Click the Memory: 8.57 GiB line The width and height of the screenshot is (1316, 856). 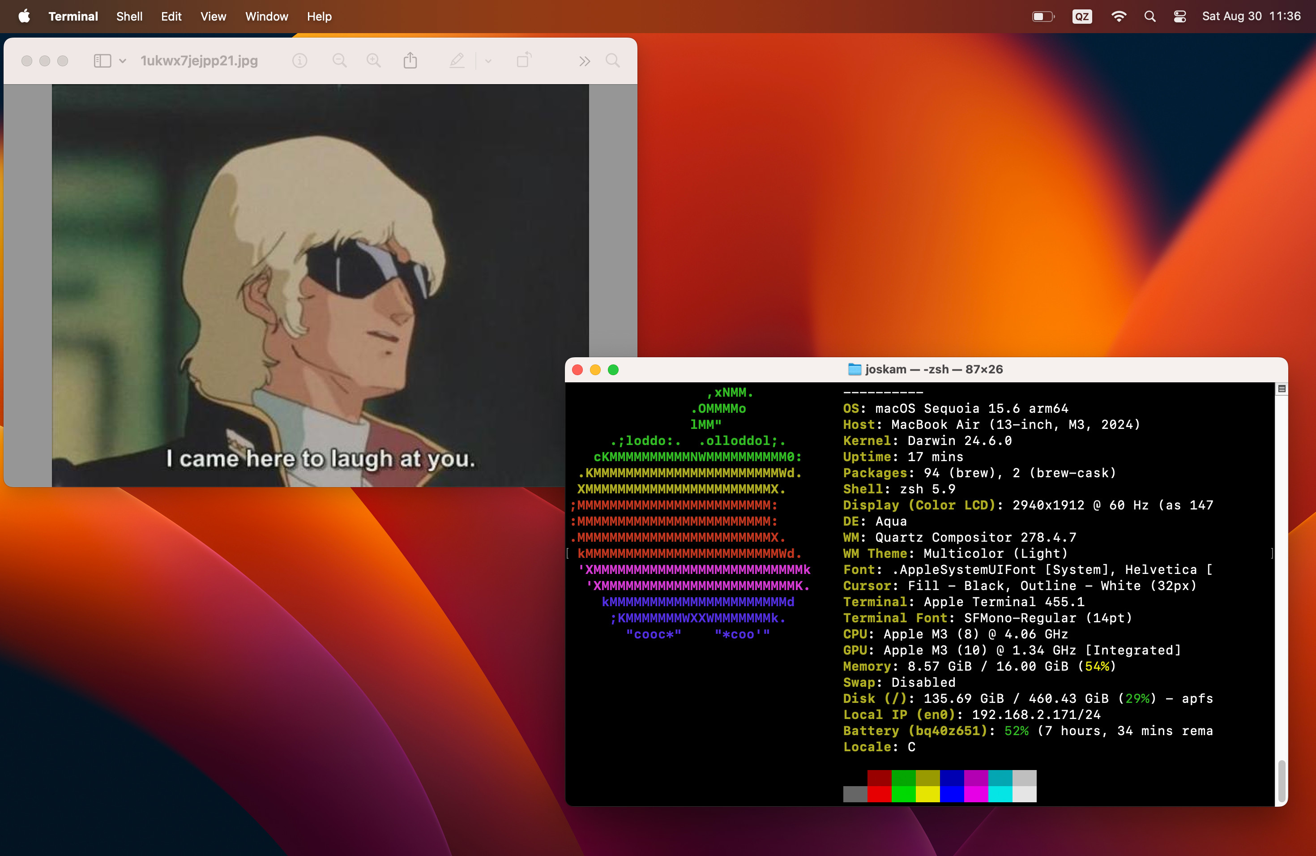[979, 666]
